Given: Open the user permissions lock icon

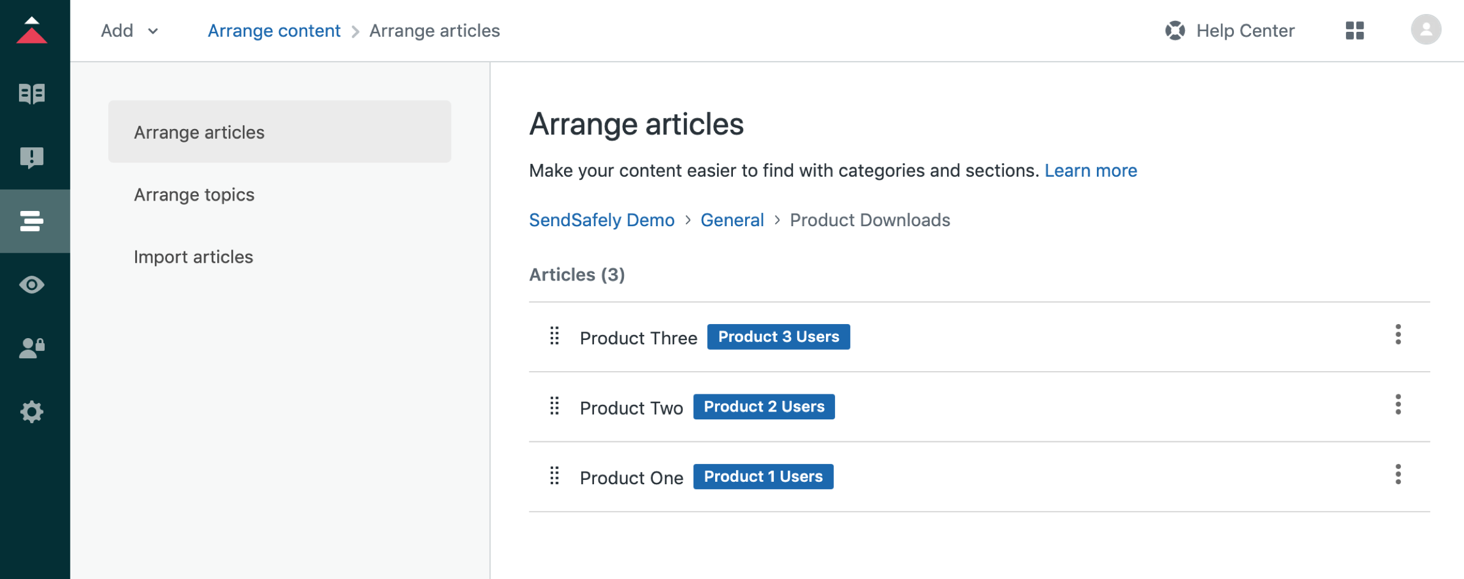Looking at the screenshot, I should coord(32,348).
